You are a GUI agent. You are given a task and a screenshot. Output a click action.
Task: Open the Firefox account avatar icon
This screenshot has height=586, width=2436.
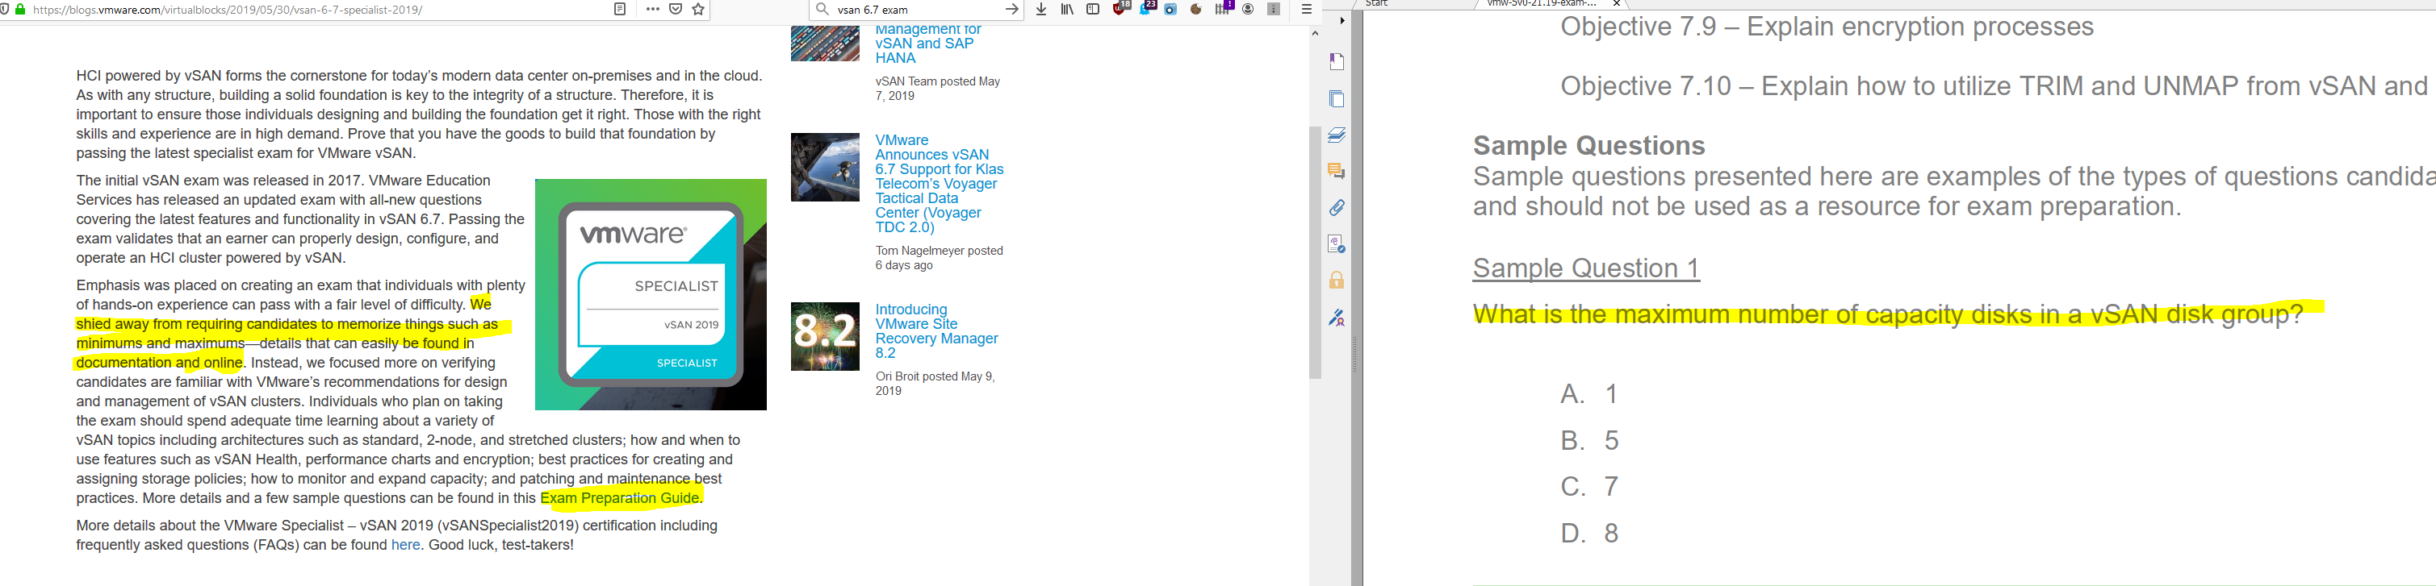[1248, 10]
